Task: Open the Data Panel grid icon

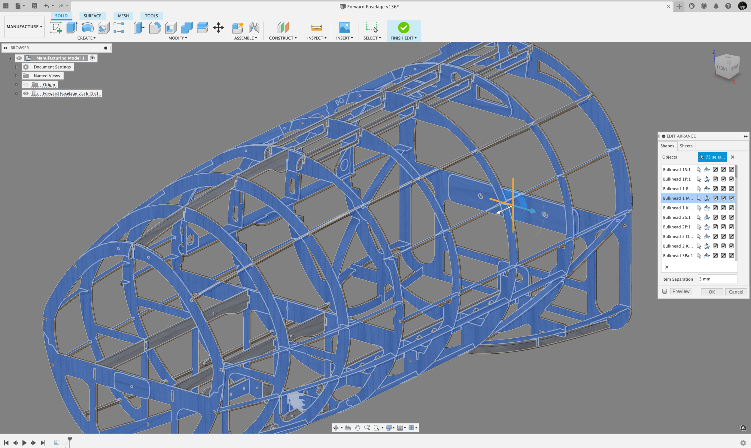Action: tap(6, 6)
